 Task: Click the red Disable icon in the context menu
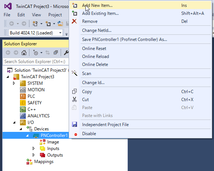[76, 134]
